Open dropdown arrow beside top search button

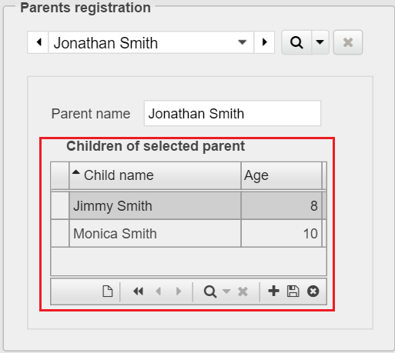320,42
